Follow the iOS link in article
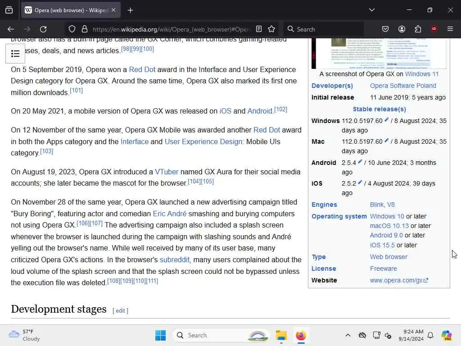 tap(225, 111)
